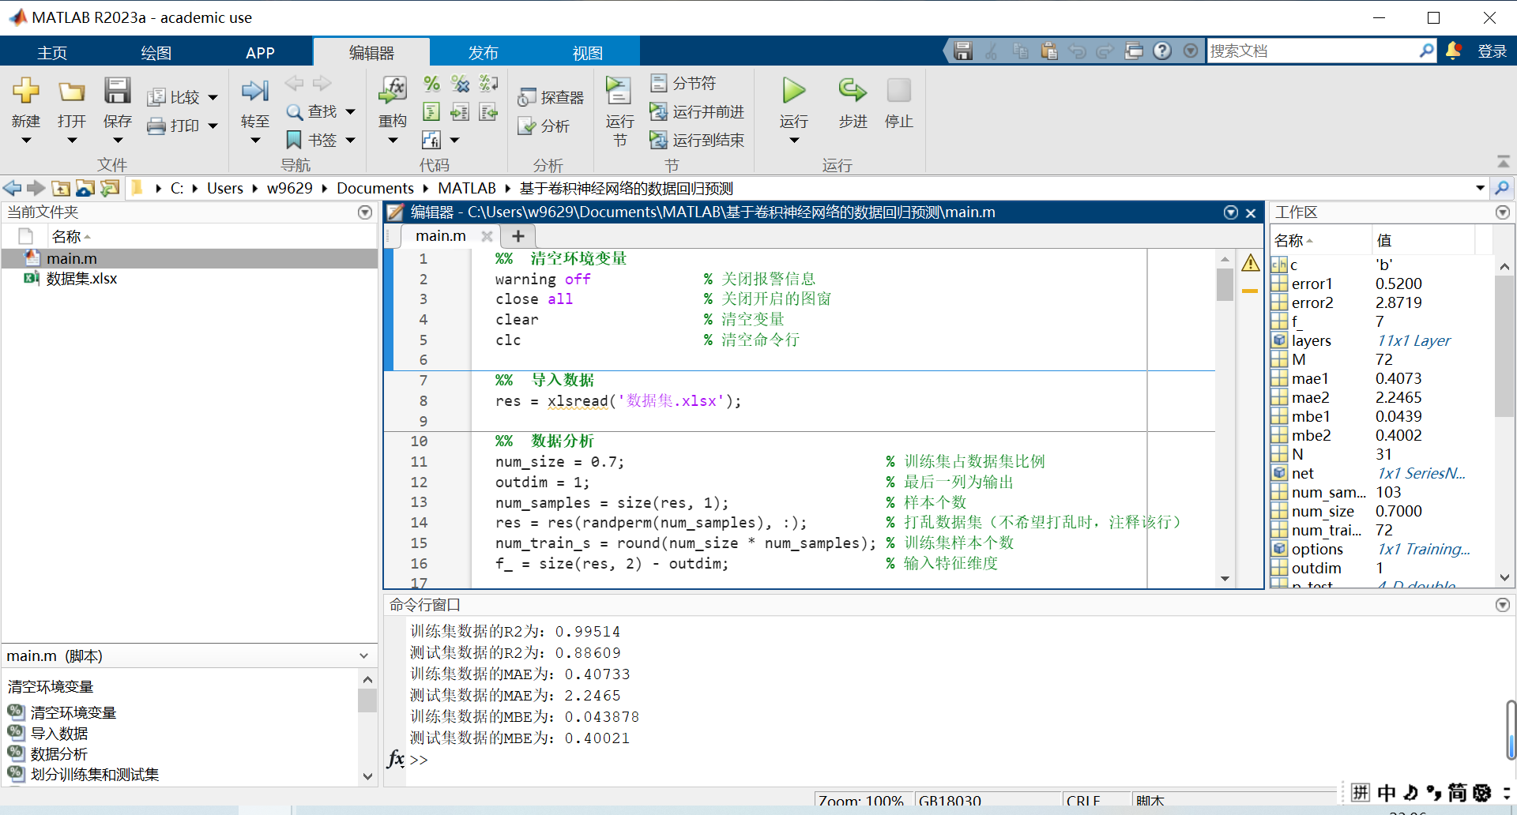Click the editor vertical scrollbar thumb
Image resolution: width=1517 pixels, height=815 pixels.
coord(1225,284)
